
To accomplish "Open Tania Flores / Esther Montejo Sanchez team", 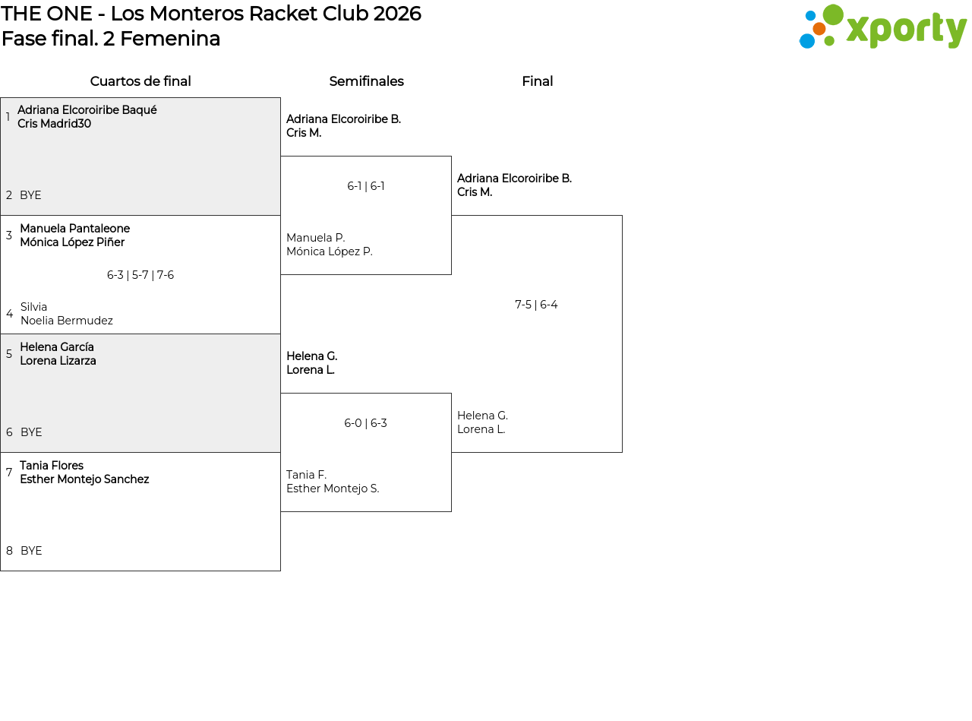I will click(x=84, y=473).
